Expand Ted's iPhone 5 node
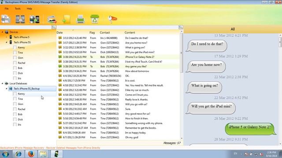 (7, 37)
